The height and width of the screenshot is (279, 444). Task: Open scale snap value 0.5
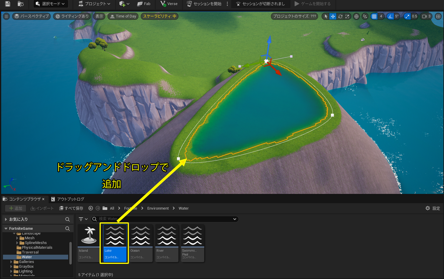pyautogui.click(x=414, y=16)
